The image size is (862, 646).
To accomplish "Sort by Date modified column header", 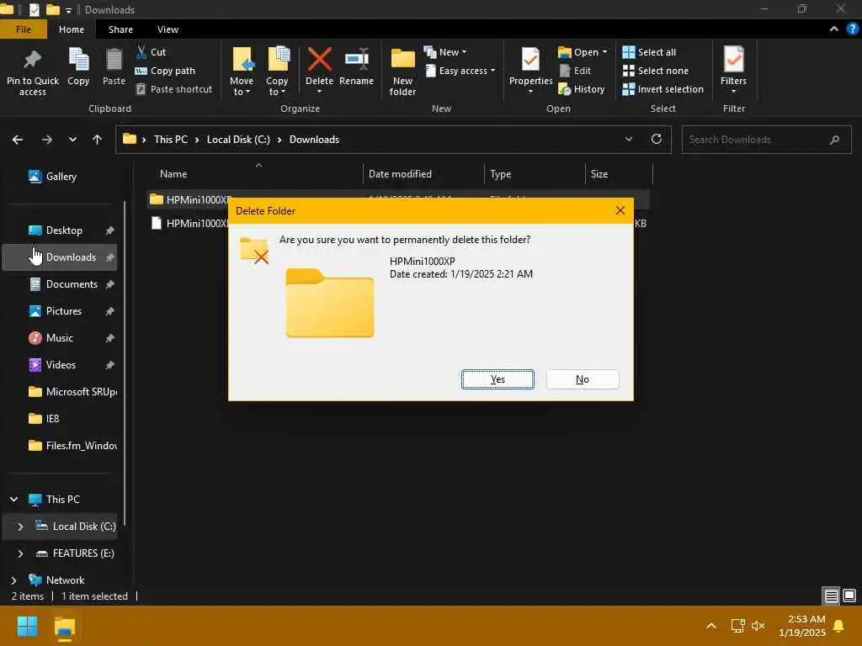I will pos(423,174).
